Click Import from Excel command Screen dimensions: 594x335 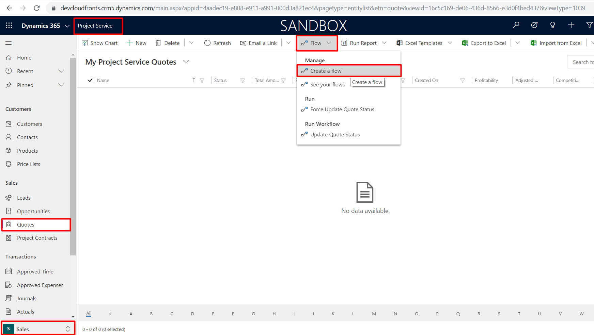(556, 43)
